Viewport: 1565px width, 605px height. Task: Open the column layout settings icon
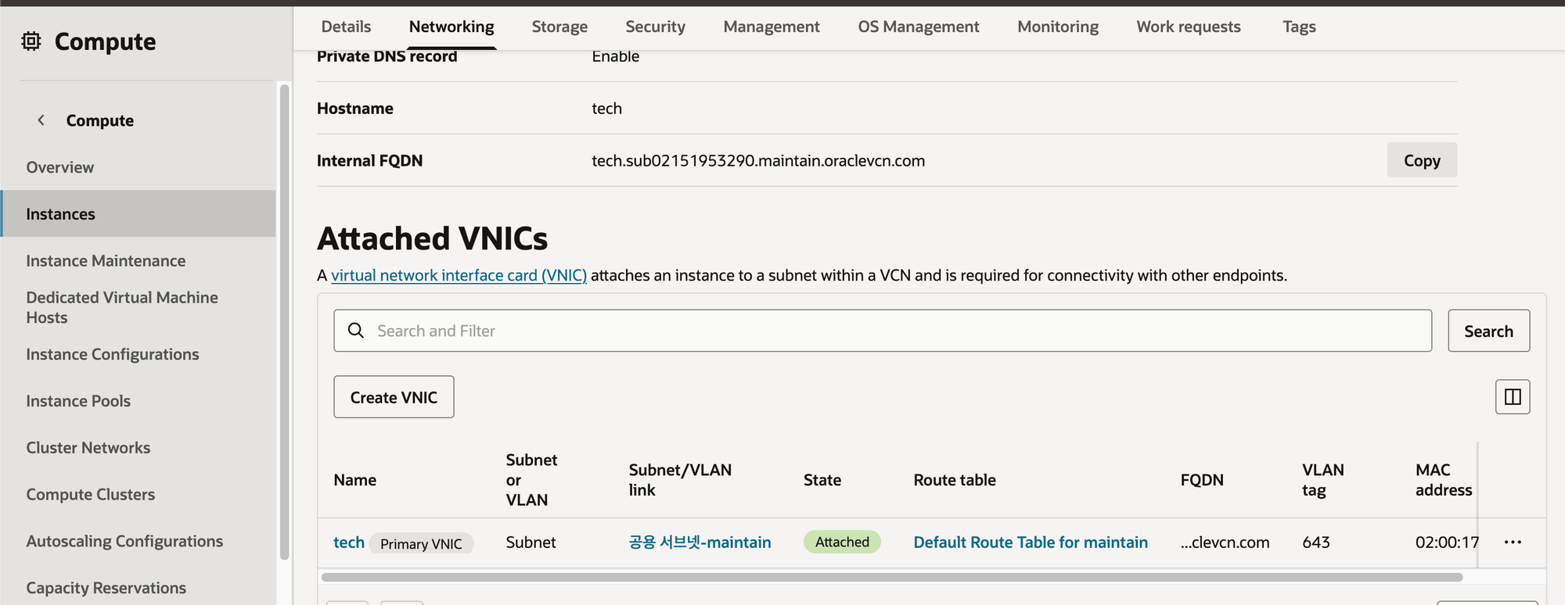1512,397
